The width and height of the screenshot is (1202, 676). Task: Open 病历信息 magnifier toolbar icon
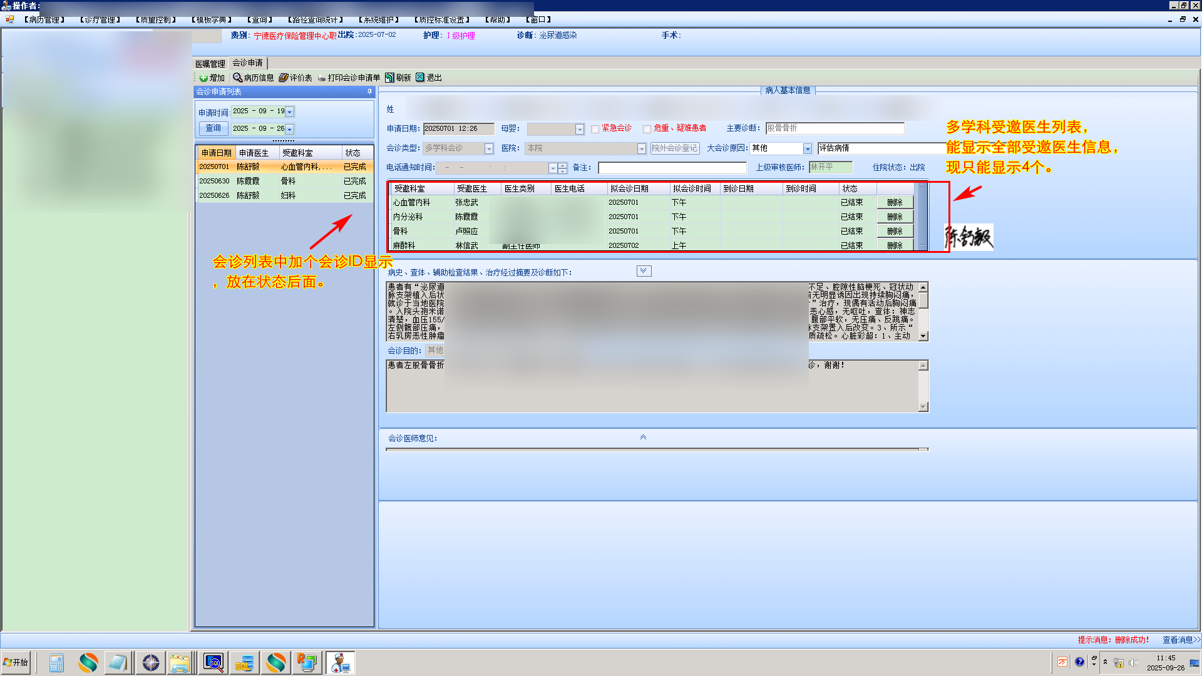pos(238,78)
